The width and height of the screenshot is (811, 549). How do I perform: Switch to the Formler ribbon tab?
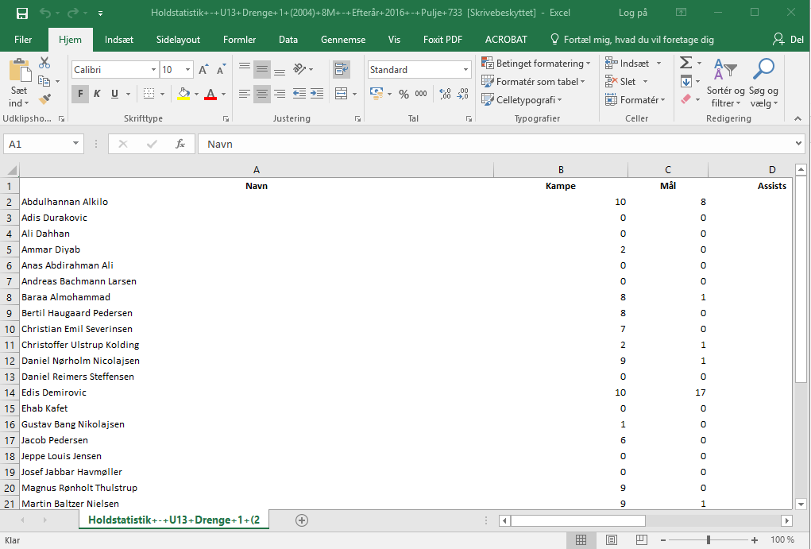point(239,40)
